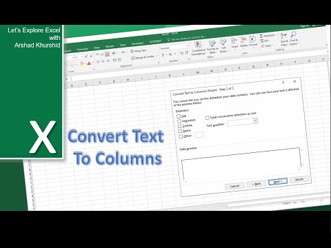Click the Fill Color bucket icon
The height and width of the screenshot is (248, 331).
(81, 64)
